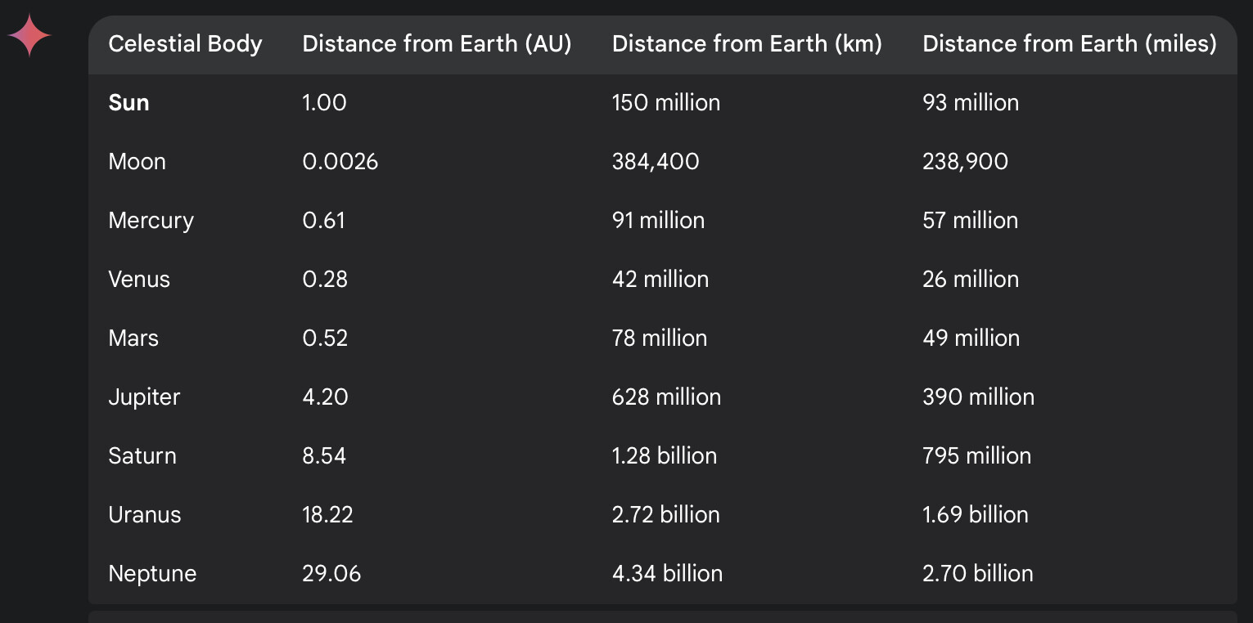Select the 0.0026 AU value

pos(340,161)
